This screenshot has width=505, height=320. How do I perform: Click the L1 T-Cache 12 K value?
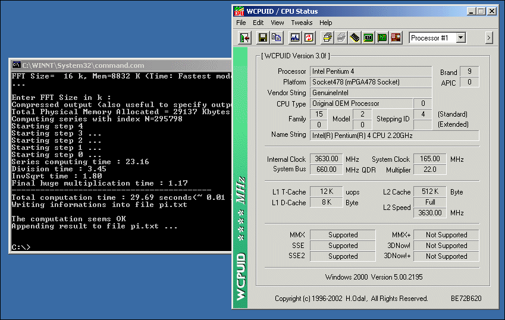coord(326,192)
